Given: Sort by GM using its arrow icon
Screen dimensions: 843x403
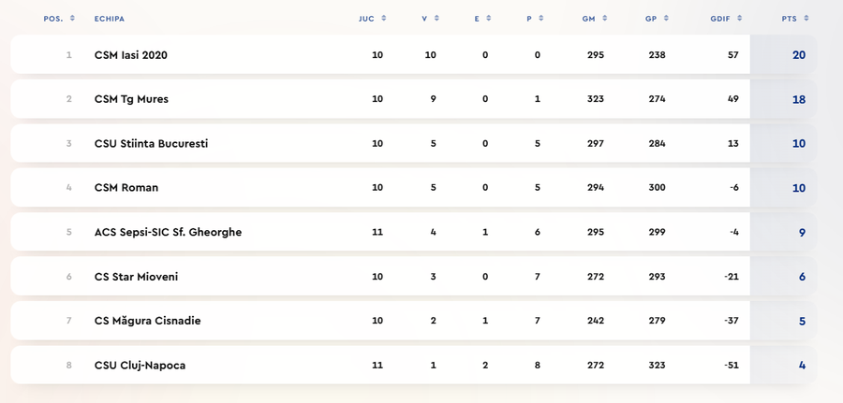Looking at the screenshot, I should [605, 19].
